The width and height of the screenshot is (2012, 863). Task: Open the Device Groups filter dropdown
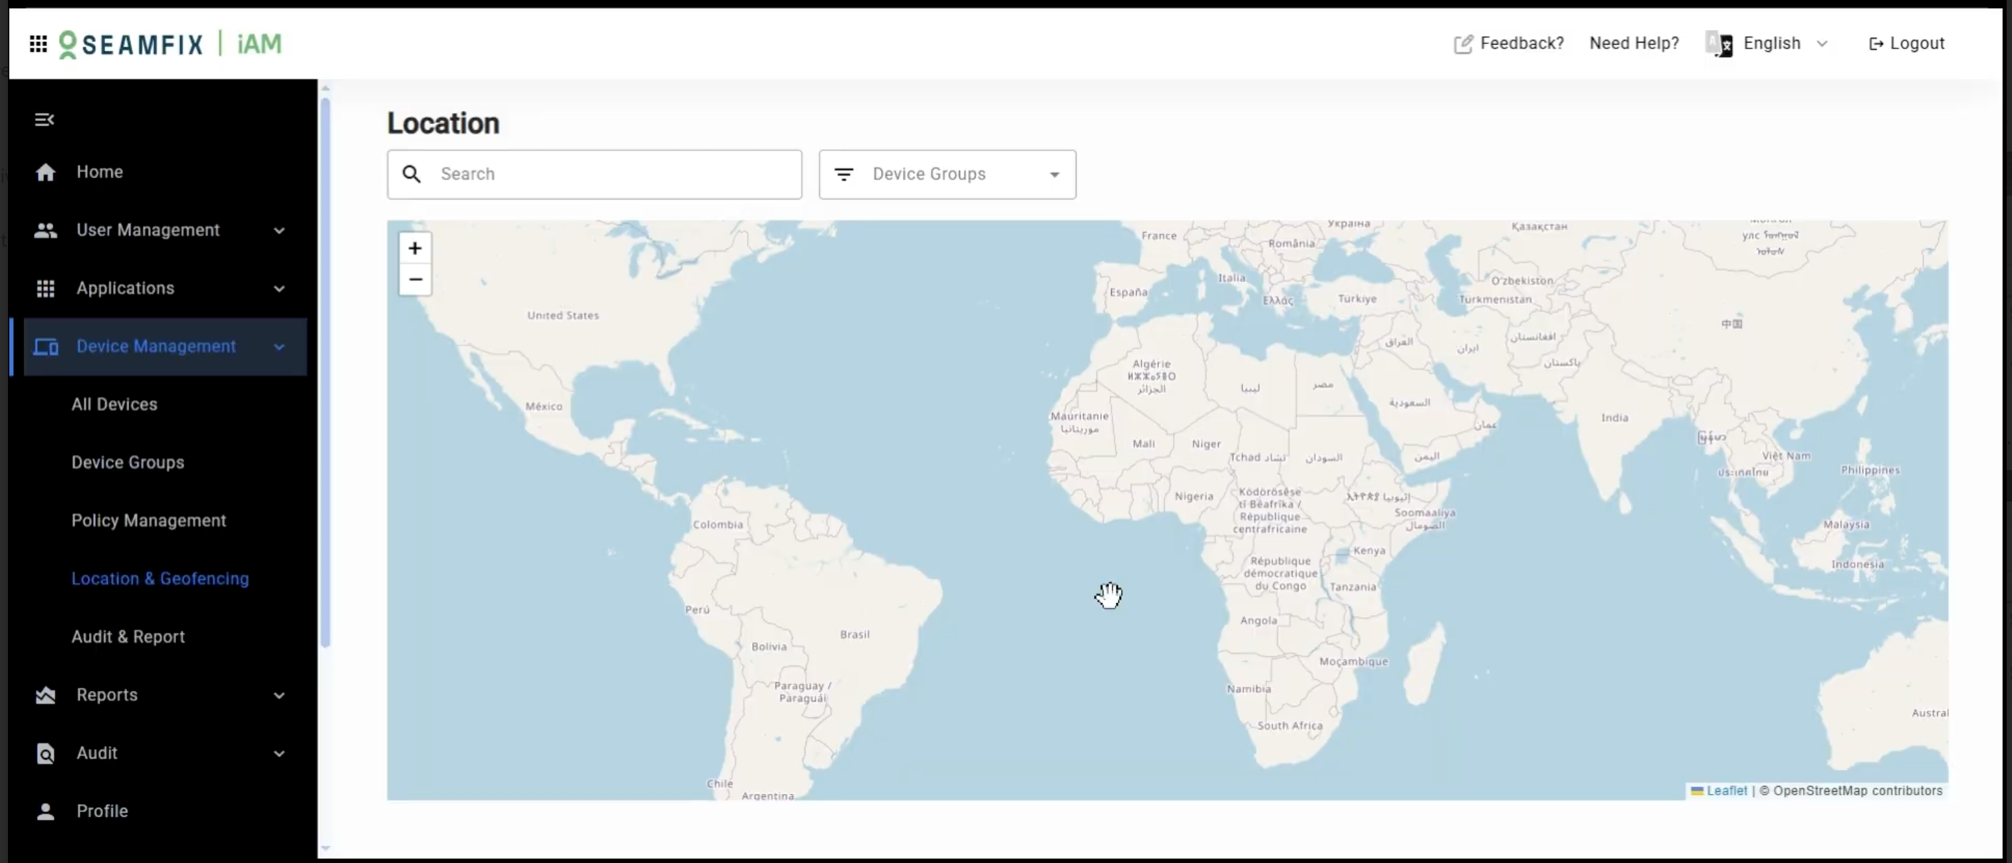[947, 174]
